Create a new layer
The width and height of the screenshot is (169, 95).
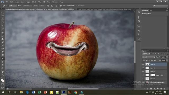click(x=161, y=89)
